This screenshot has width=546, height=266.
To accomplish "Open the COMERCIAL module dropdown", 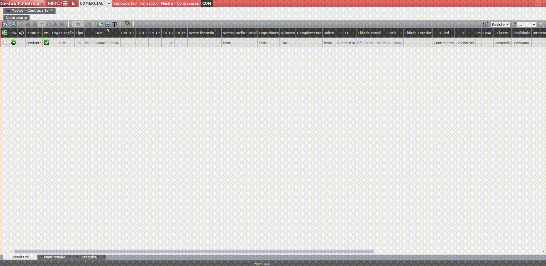I will coord(95,4).
